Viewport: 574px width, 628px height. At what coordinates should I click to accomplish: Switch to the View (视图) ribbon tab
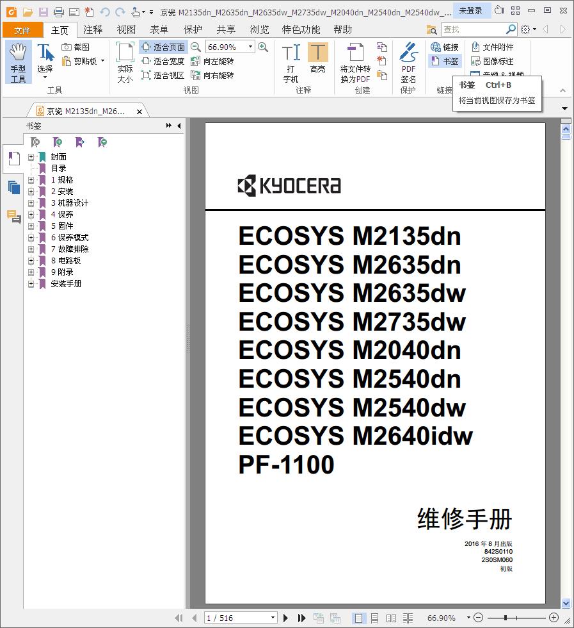126,29
